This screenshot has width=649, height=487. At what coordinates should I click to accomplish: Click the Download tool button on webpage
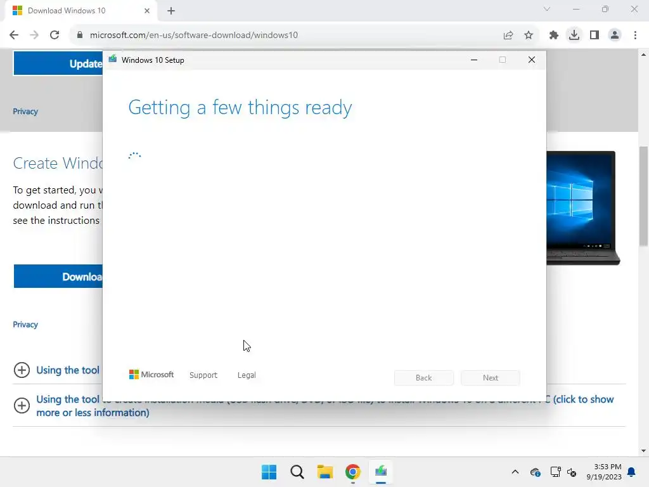click(x=58, y=276)
